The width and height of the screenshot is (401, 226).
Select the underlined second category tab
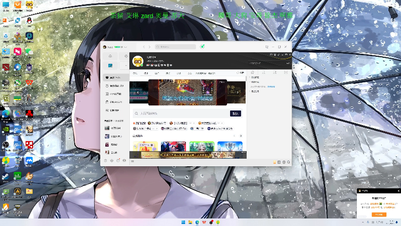tap(146, 73)
